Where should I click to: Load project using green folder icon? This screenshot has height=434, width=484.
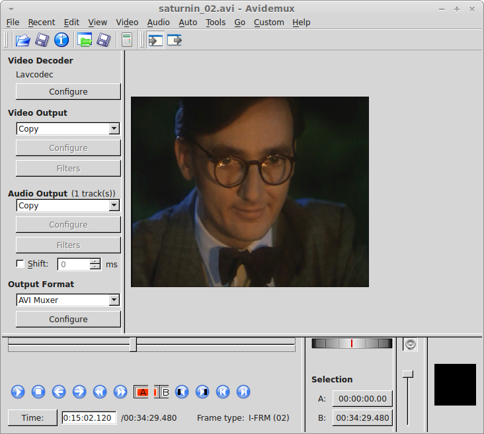pos(85,40)
